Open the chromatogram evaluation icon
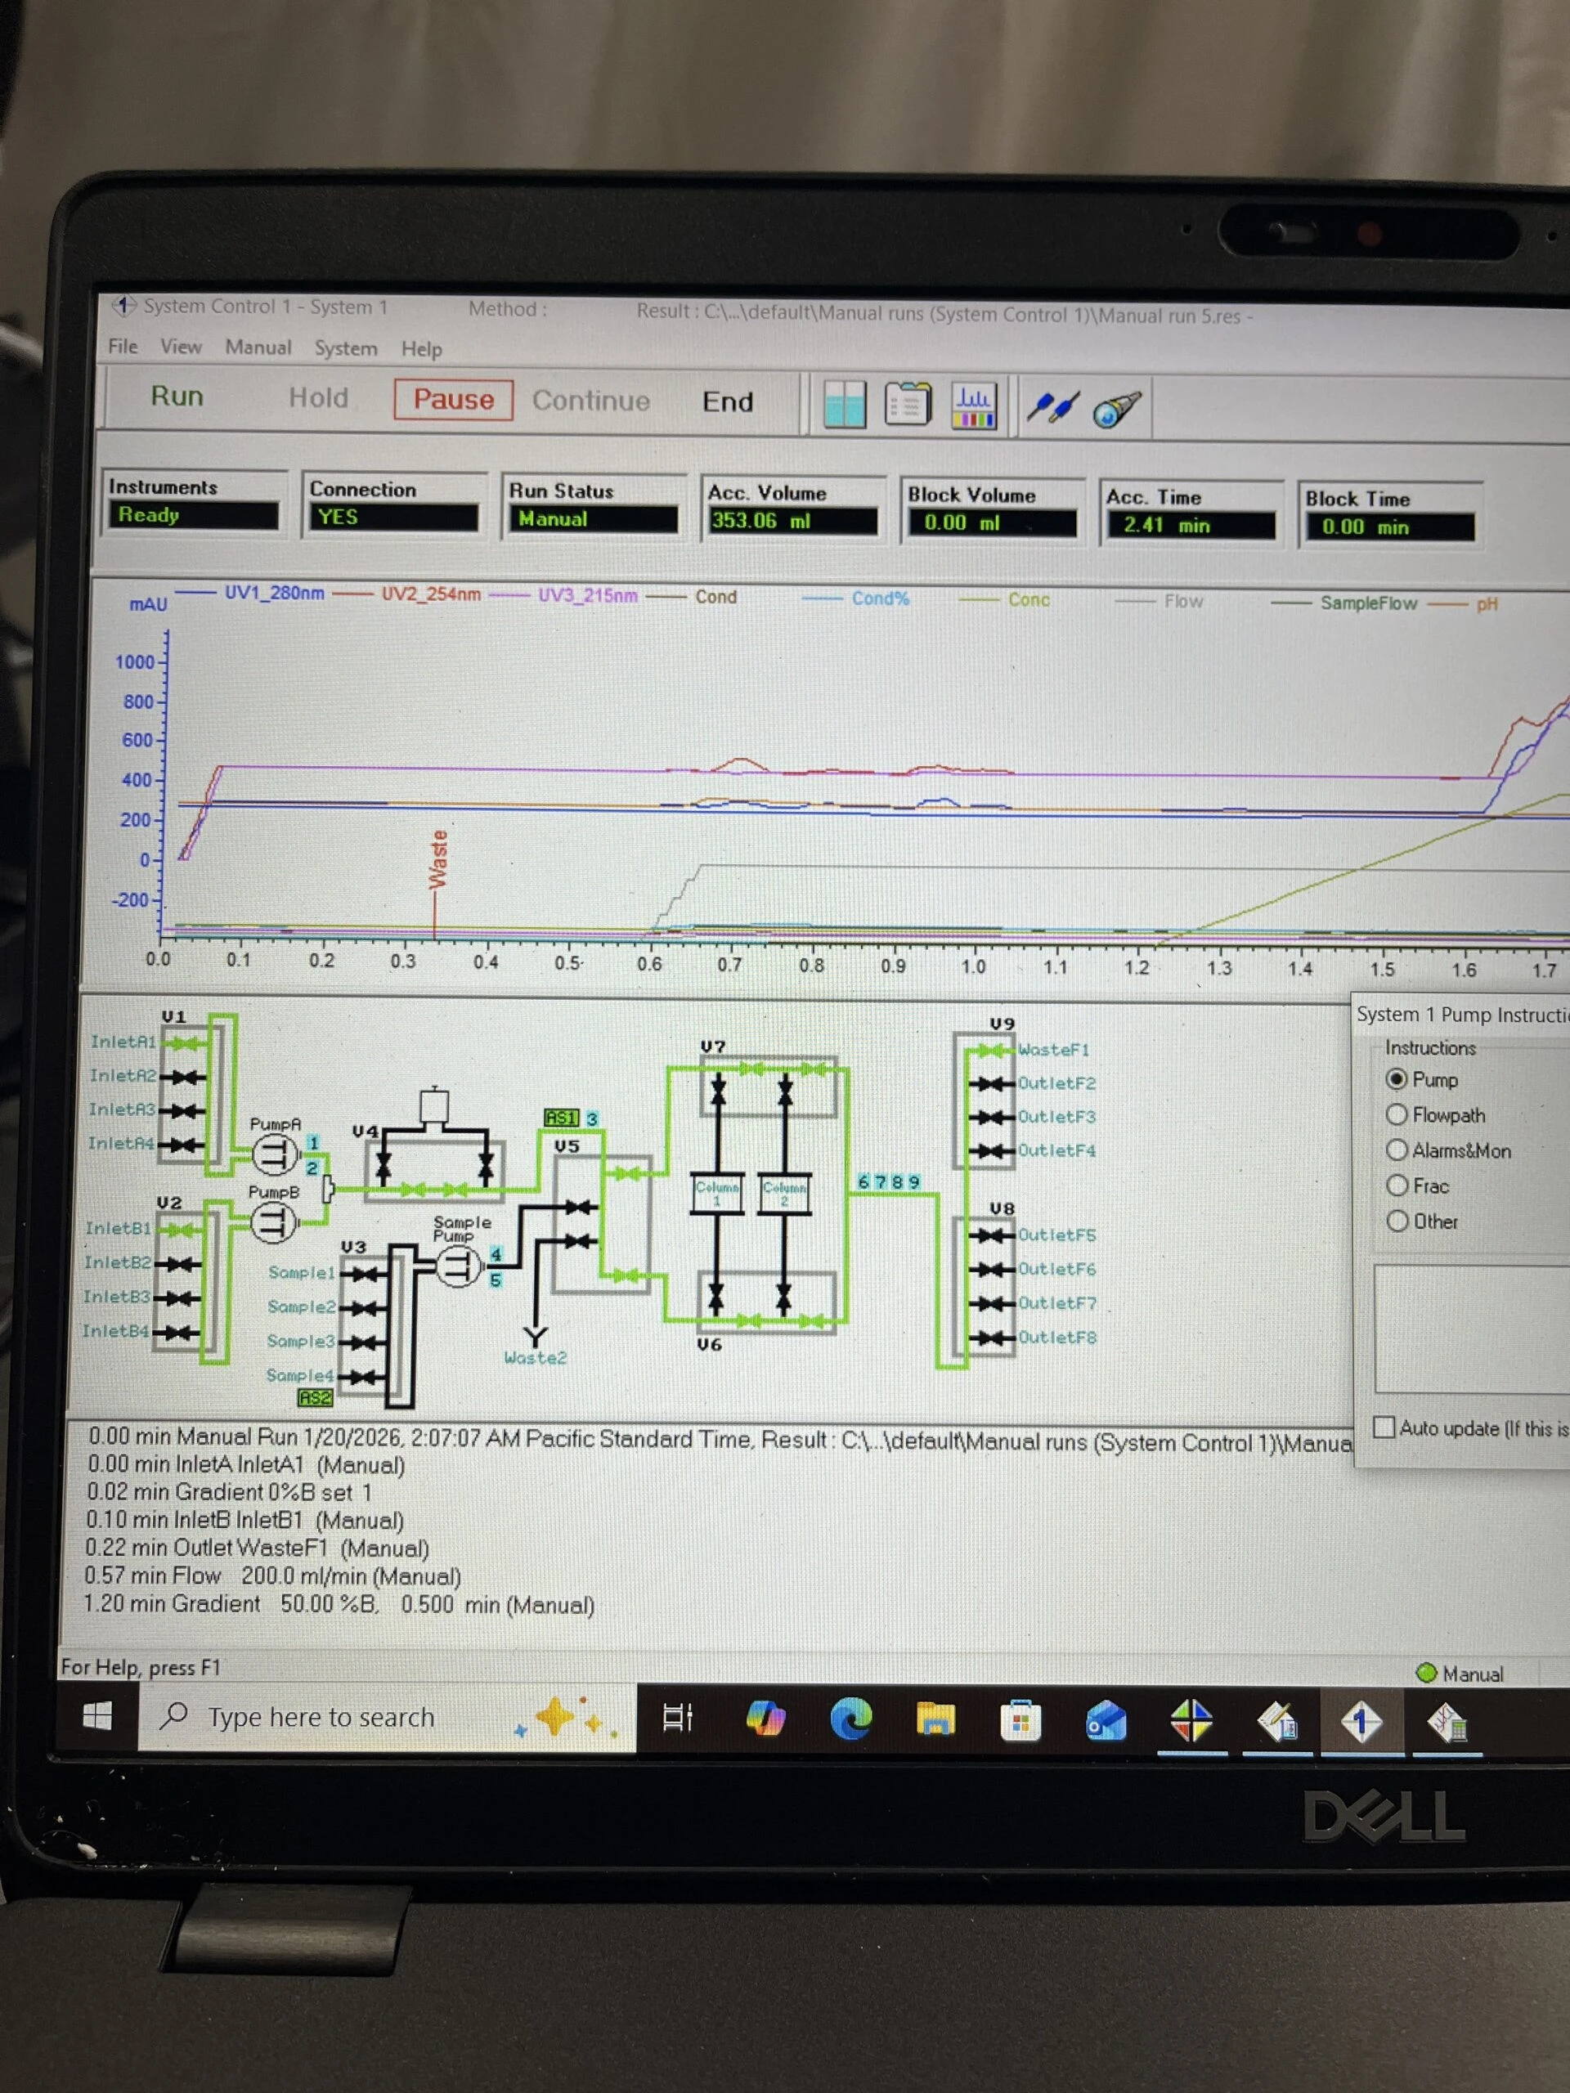The height and width of the screenshot is (2093, 1570). coord(974,407)
